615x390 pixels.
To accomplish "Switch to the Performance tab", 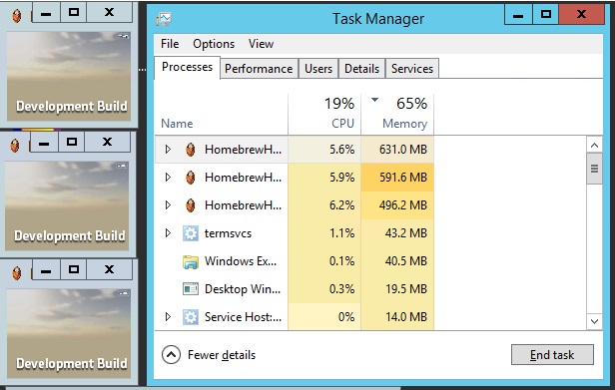I will click(259, 69).
